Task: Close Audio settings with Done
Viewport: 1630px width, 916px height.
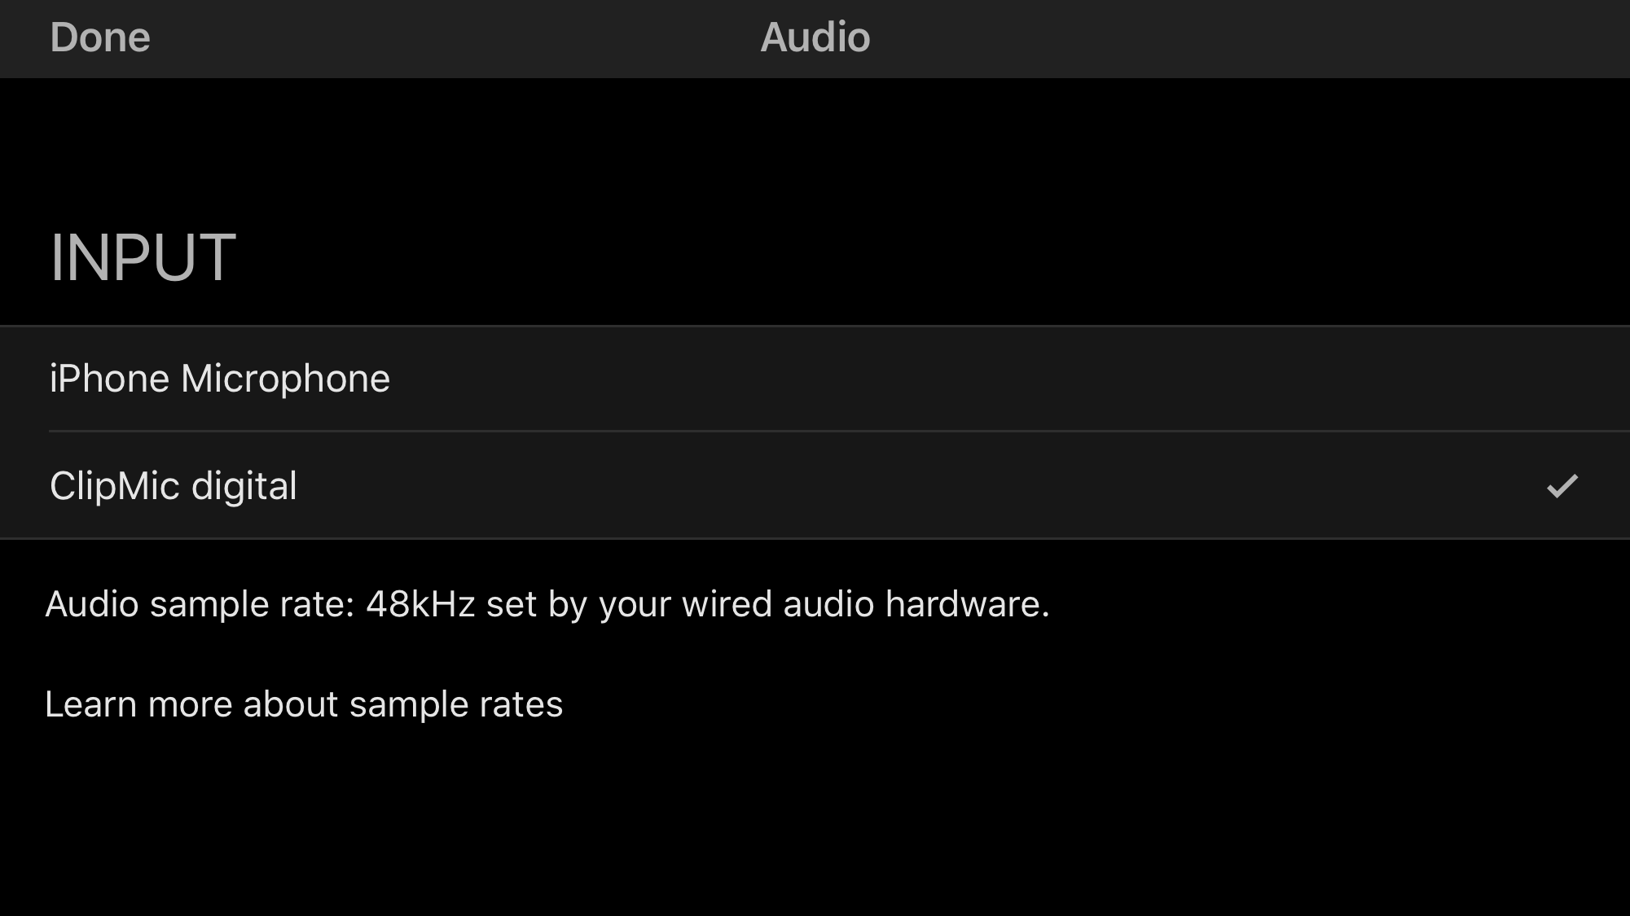Action: 100,37
